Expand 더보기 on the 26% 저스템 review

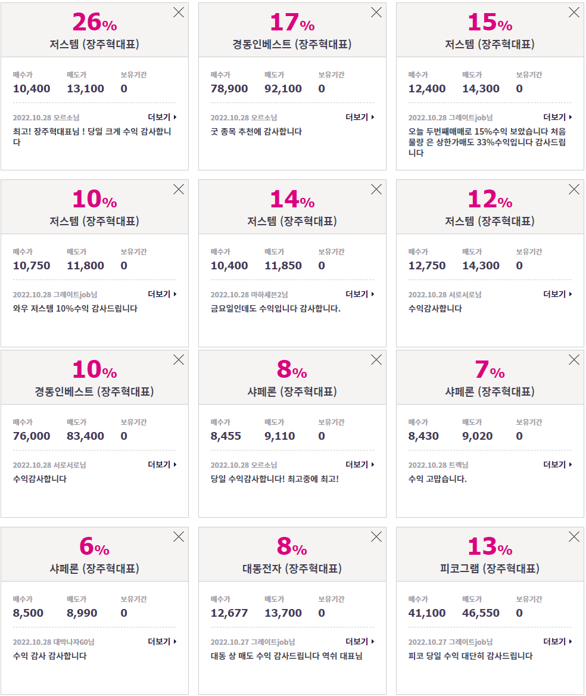click(x=163, y=117)
